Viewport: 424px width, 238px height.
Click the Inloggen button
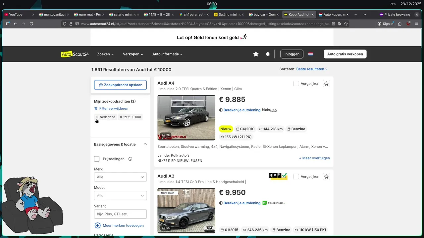point(292,54)
